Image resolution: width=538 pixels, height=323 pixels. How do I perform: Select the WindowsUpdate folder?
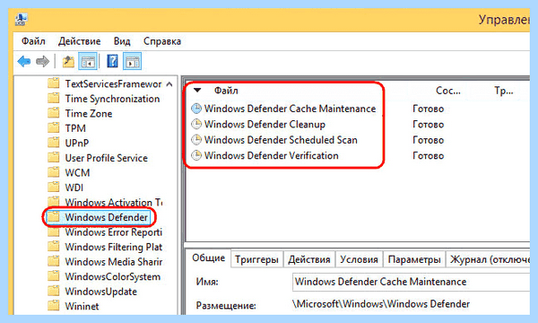pos(100,292)
